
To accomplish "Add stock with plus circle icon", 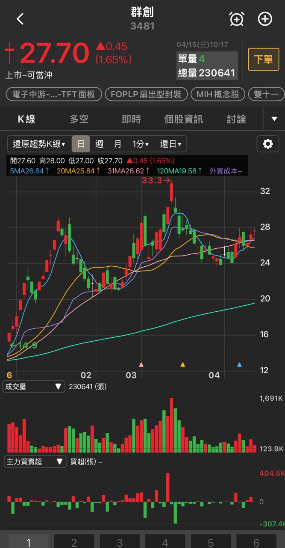I will (265, 19).
